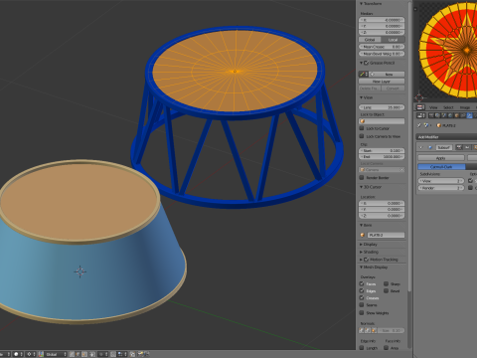Image resolution: width=477 pixels, height=358 pixels.
Task: Enable Lock to Cursor checkbox
Action: [362, 128]
